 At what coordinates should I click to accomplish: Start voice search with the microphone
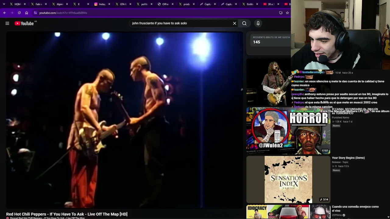(258, 23)
